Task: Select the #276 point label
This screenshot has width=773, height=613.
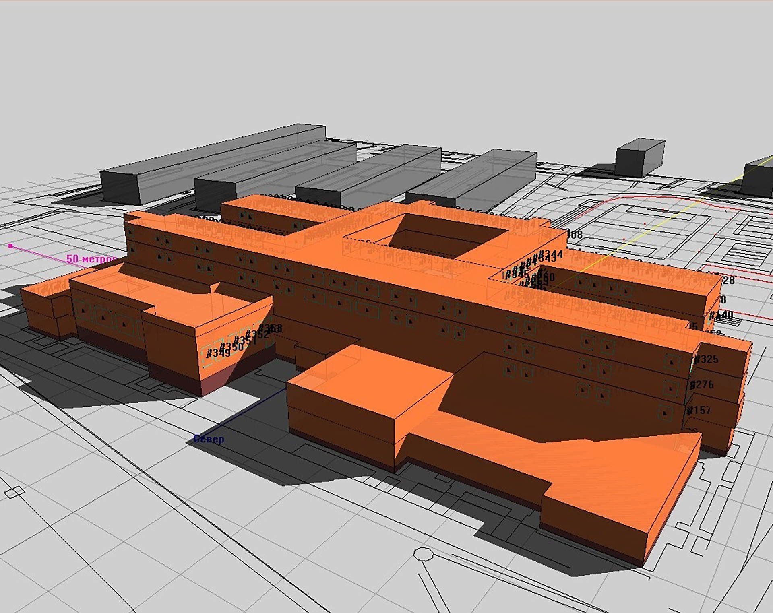Action: point(702,385)
